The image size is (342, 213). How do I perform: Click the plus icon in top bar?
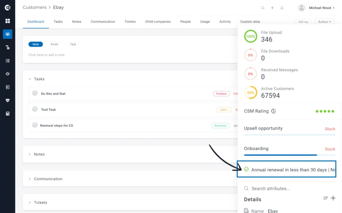273,8
